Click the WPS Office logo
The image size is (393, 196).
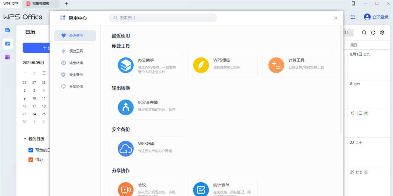pyautogui.click(x=23, y=17)
